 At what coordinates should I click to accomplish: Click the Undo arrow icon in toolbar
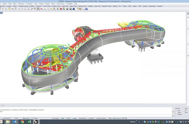click(12, 9)
